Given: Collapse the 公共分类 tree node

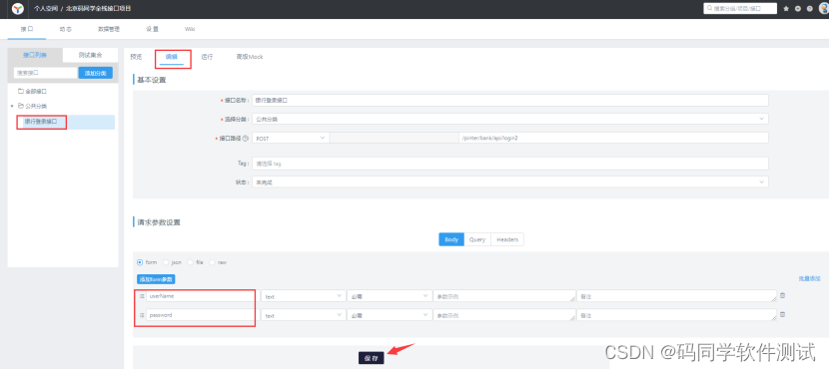Looking at the screenshot, I should tap(12, 106).
